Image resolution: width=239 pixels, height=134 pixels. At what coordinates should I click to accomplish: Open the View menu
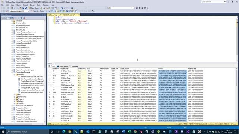tap(12, 5)
